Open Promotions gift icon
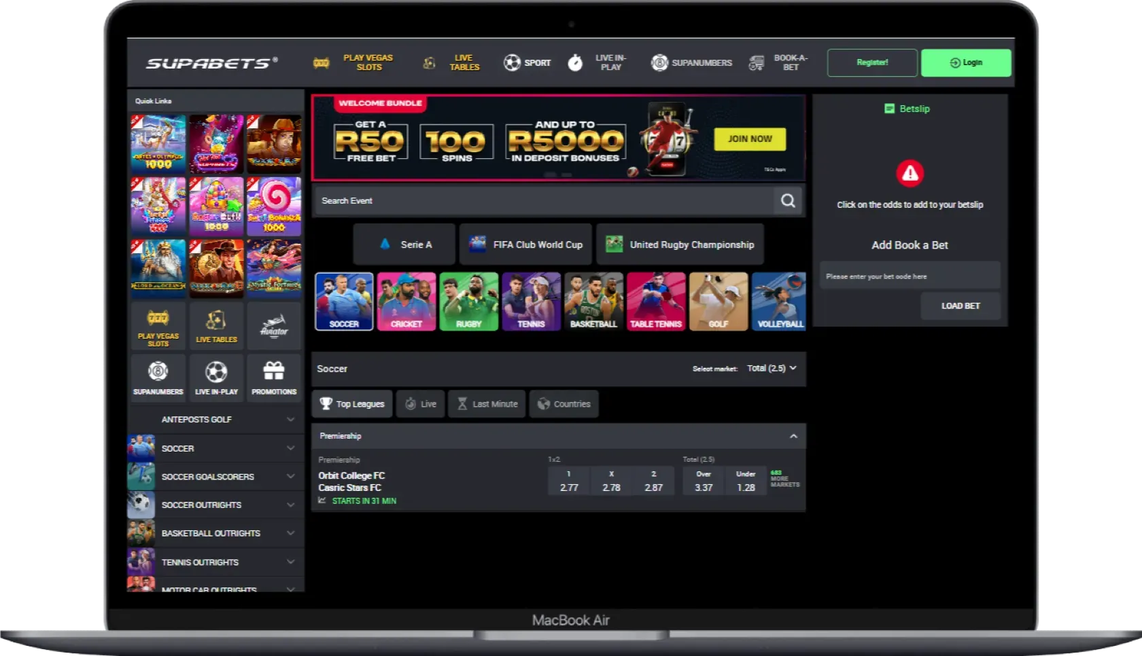 tap(274, 377)
